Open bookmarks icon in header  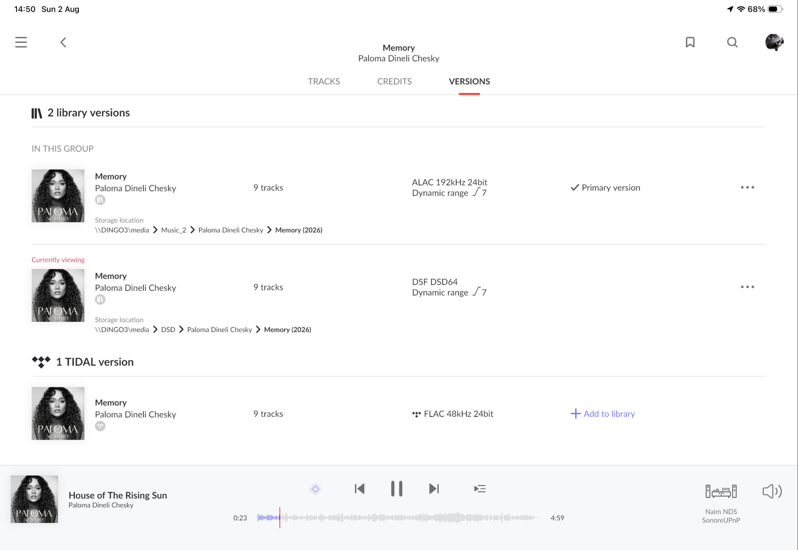coord(690,42)
